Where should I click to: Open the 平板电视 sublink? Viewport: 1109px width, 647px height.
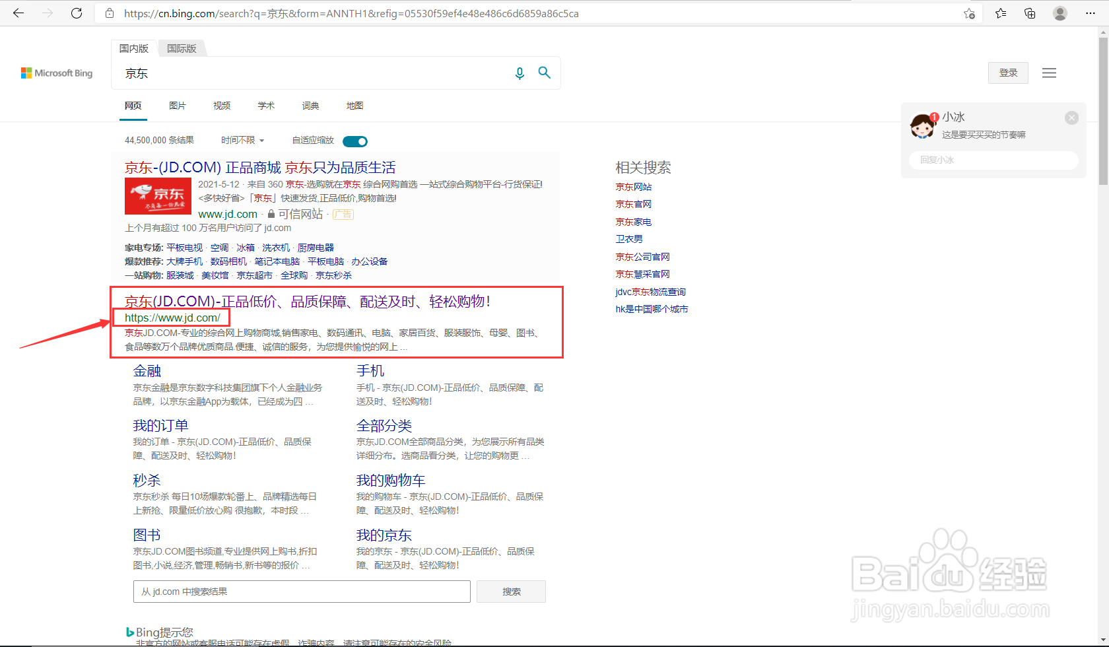click(185, 248)
